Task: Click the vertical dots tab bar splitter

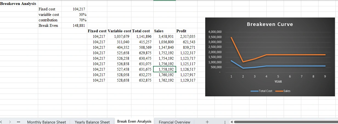Action: point(226,122)
